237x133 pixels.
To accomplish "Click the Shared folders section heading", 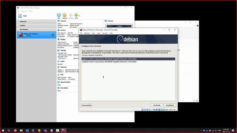I will (66, 82).
